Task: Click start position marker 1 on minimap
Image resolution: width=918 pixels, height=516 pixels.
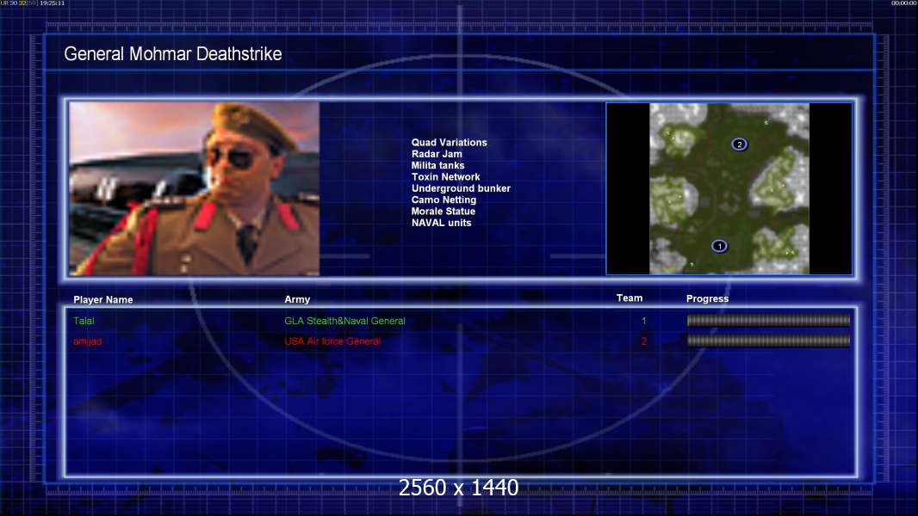Action: pos(720,246)
